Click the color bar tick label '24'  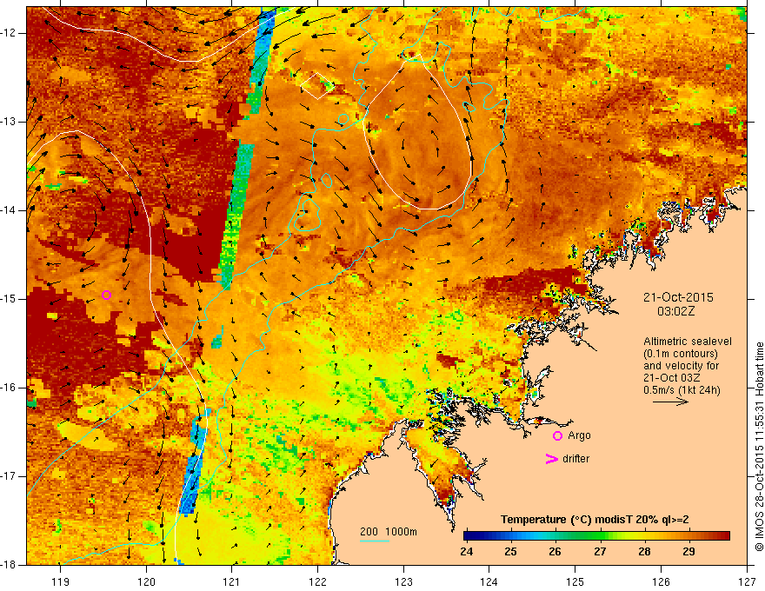tap(467, 552)
